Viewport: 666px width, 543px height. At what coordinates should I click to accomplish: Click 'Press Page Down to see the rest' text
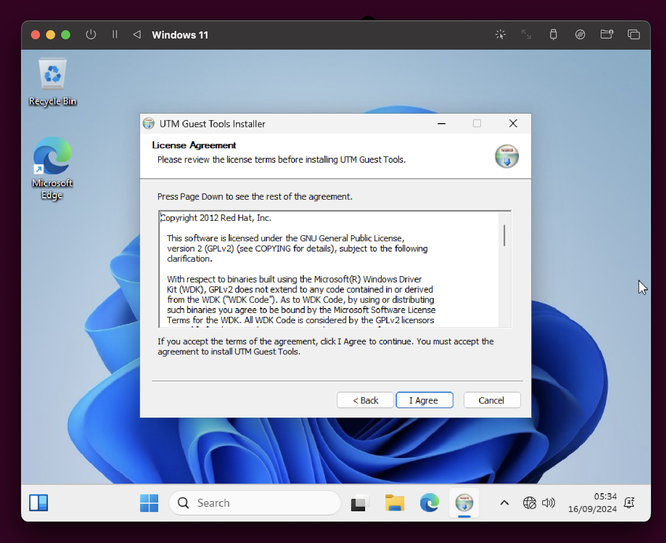(x=255, y=197)
